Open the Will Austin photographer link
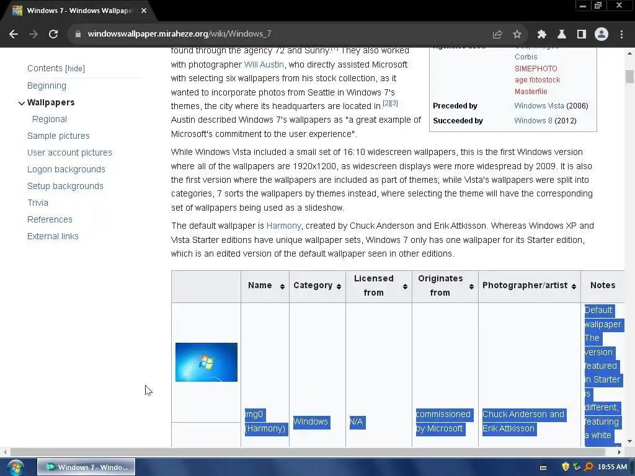Image resolution: width=635 pixels, height=476 pixels. click(264, 64)
